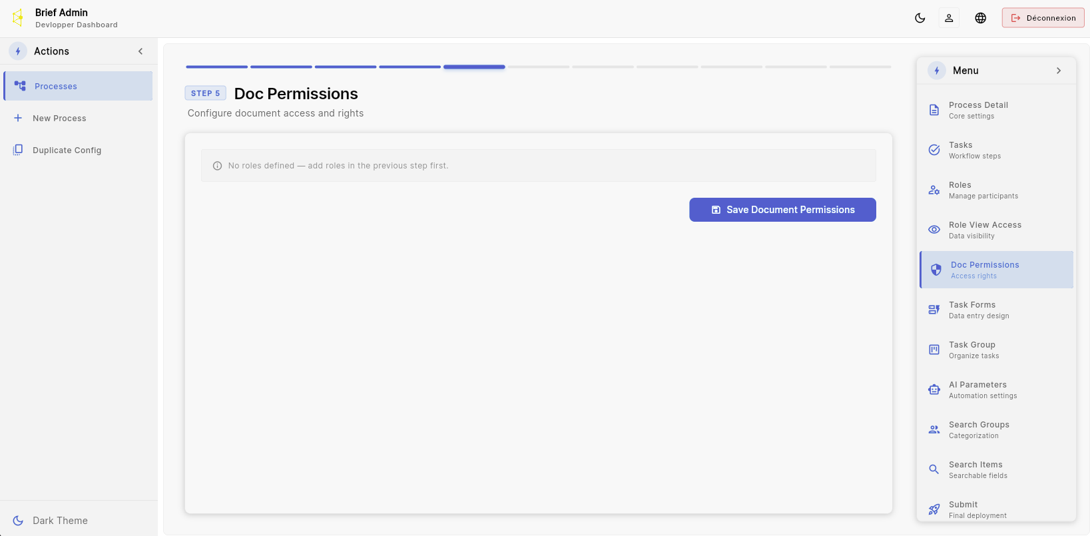The height and width of the screenshot is (536, 1090).
Task: Go to the Tasks workflow steps label
Action: tap(975, 156)
